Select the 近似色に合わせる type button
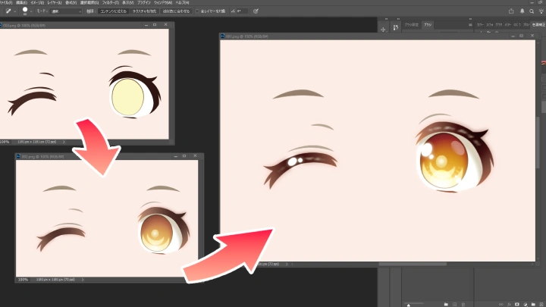 click(176, 11)
